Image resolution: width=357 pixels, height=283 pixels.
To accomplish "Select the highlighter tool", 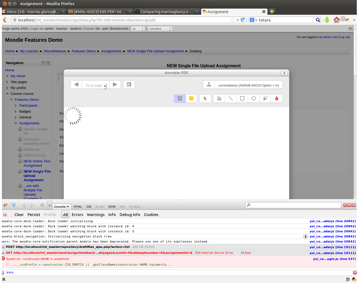I will pyautogui.click(x=265, y=99).
